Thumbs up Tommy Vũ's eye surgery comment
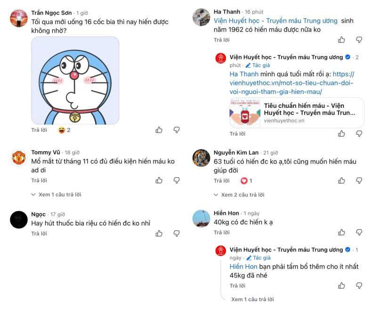Image resolution: width=374 pixels, height=309 pixels. point(159,180)
